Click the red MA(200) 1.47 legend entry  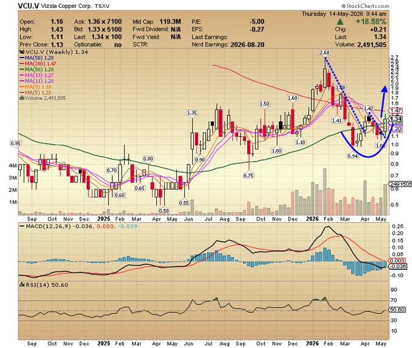pyautogui.click(x=38, y=64)
